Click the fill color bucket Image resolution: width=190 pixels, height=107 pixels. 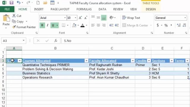coord(74,25)
